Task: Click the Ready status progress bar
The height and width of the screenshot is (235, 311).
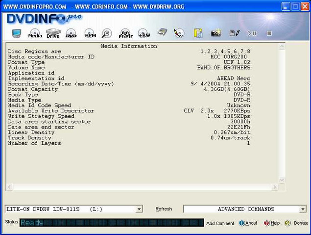Action: (x=112, y=223)
